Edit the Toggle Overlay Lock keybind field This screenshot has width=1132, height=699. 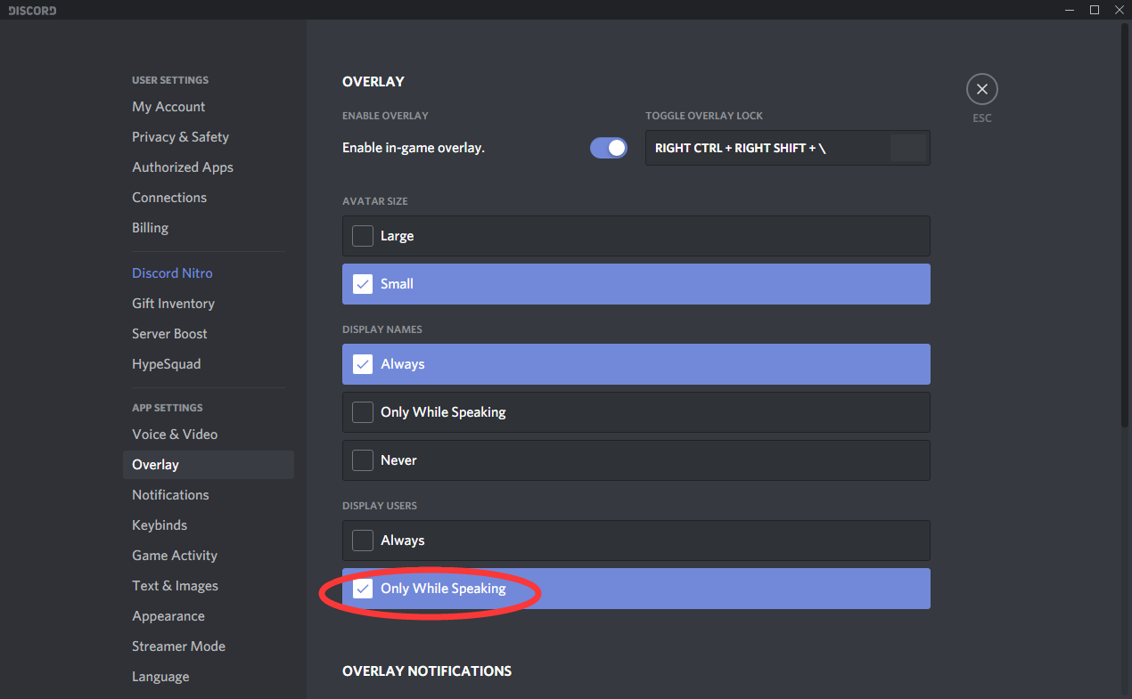click(788, 148)
